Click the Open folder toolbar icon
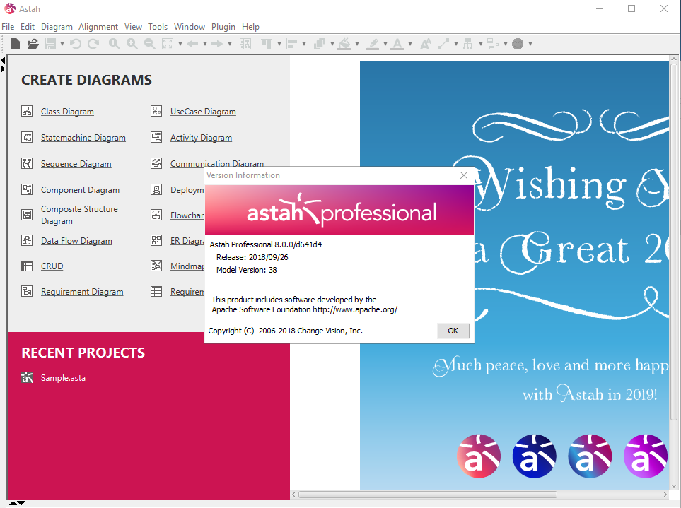Image resolution: width=681 pixels, height=508 pixels. coord(33,43)
